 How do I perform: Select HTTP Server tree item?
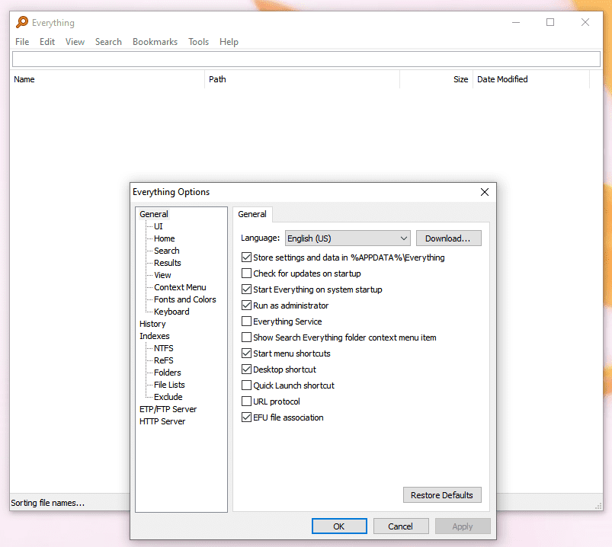tap(162, 421)
